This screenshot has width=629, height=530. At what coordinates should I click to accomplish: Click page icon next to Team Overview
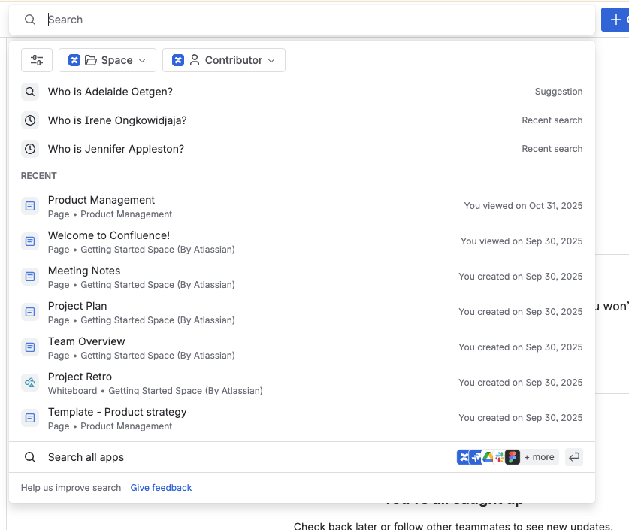coord(30,347)
